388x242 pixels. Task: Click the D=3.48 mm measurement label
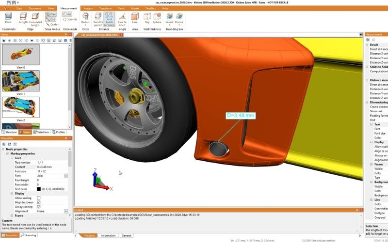tap(241, 116)
